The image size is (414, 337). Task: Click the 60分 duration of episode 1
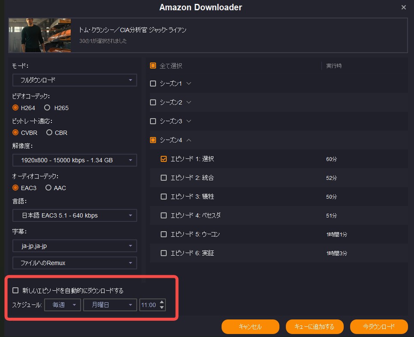331,159
